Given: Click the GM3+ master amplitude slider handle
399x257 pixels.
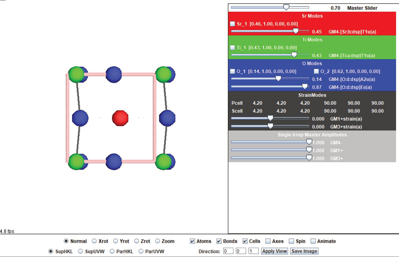Looking at the screenshot, I should [x=309, y=158].
